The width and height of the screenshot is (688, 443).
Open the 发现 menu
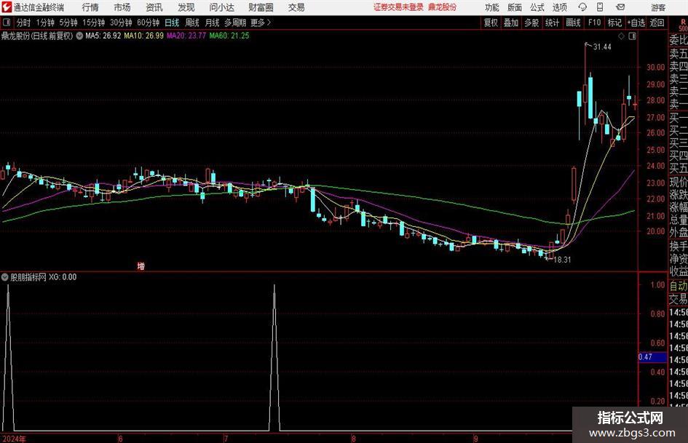click(x=186, y=7)
